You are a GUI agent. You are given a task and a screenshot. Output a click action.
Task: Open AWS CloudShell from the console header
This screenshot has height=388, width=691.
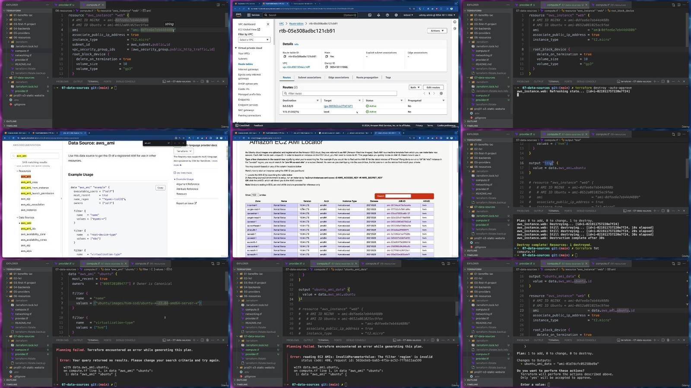[370, 15]
